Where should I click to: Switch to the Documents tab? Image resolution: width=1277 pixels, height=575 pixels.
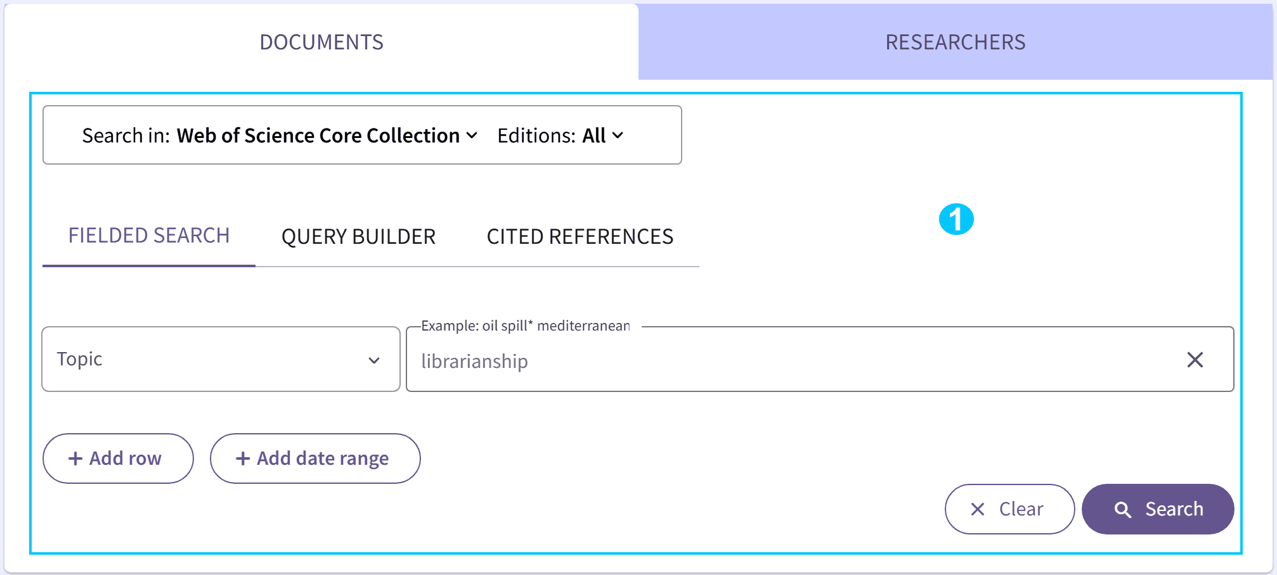point(321,42)
